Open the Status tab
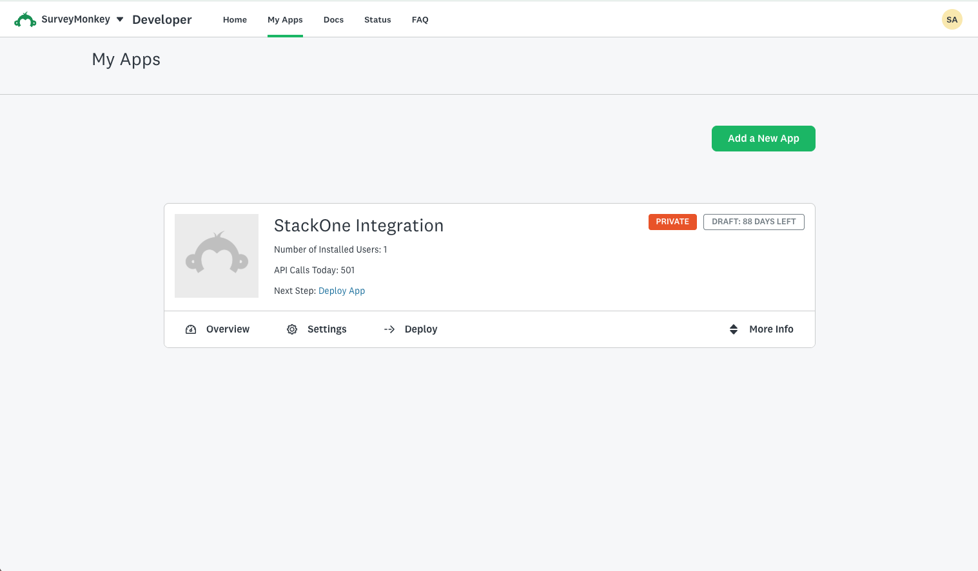Image resolution: width=978 pixels, height=571 pixels. click(x=378, y=20)
